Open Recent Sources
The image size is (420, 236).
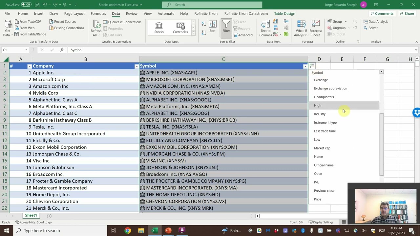62,22
